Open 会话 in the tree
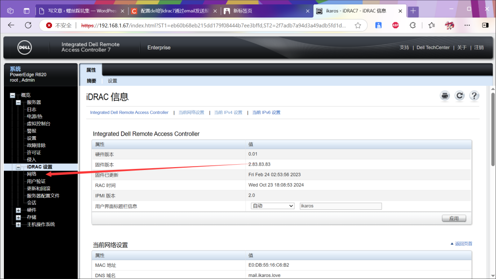 pyautogui.click(x=31, y=203)
